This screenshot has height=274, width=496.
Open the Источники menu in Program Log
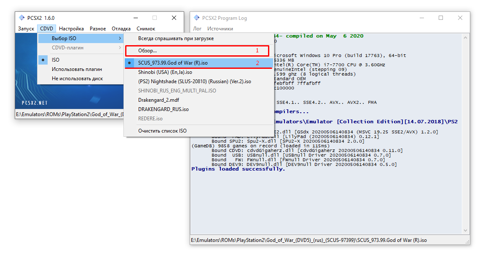coord(220,29)
